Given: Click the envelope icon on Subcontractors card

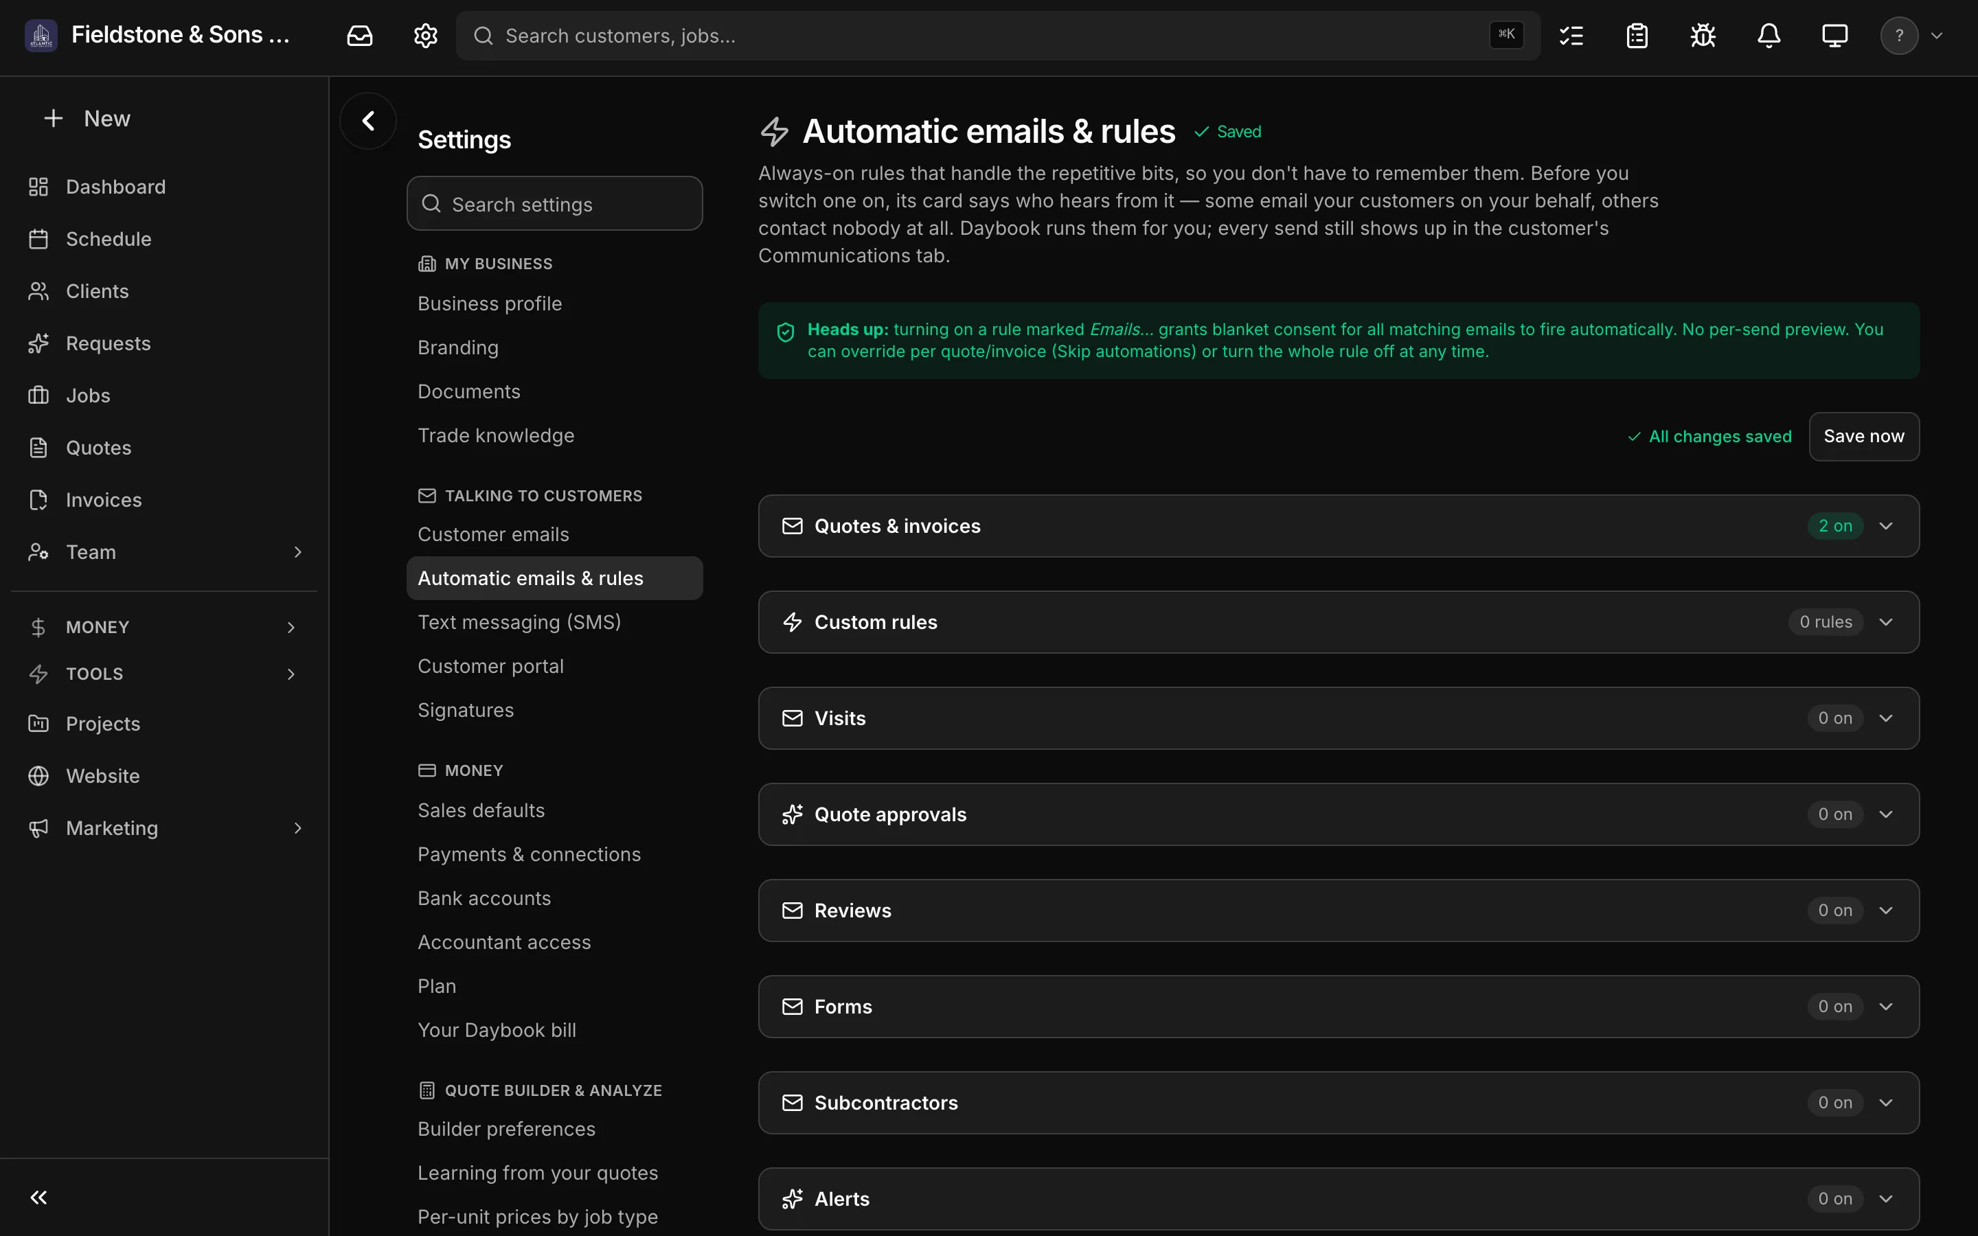Looking at the screenshot, I should (x=792, y=1103).
